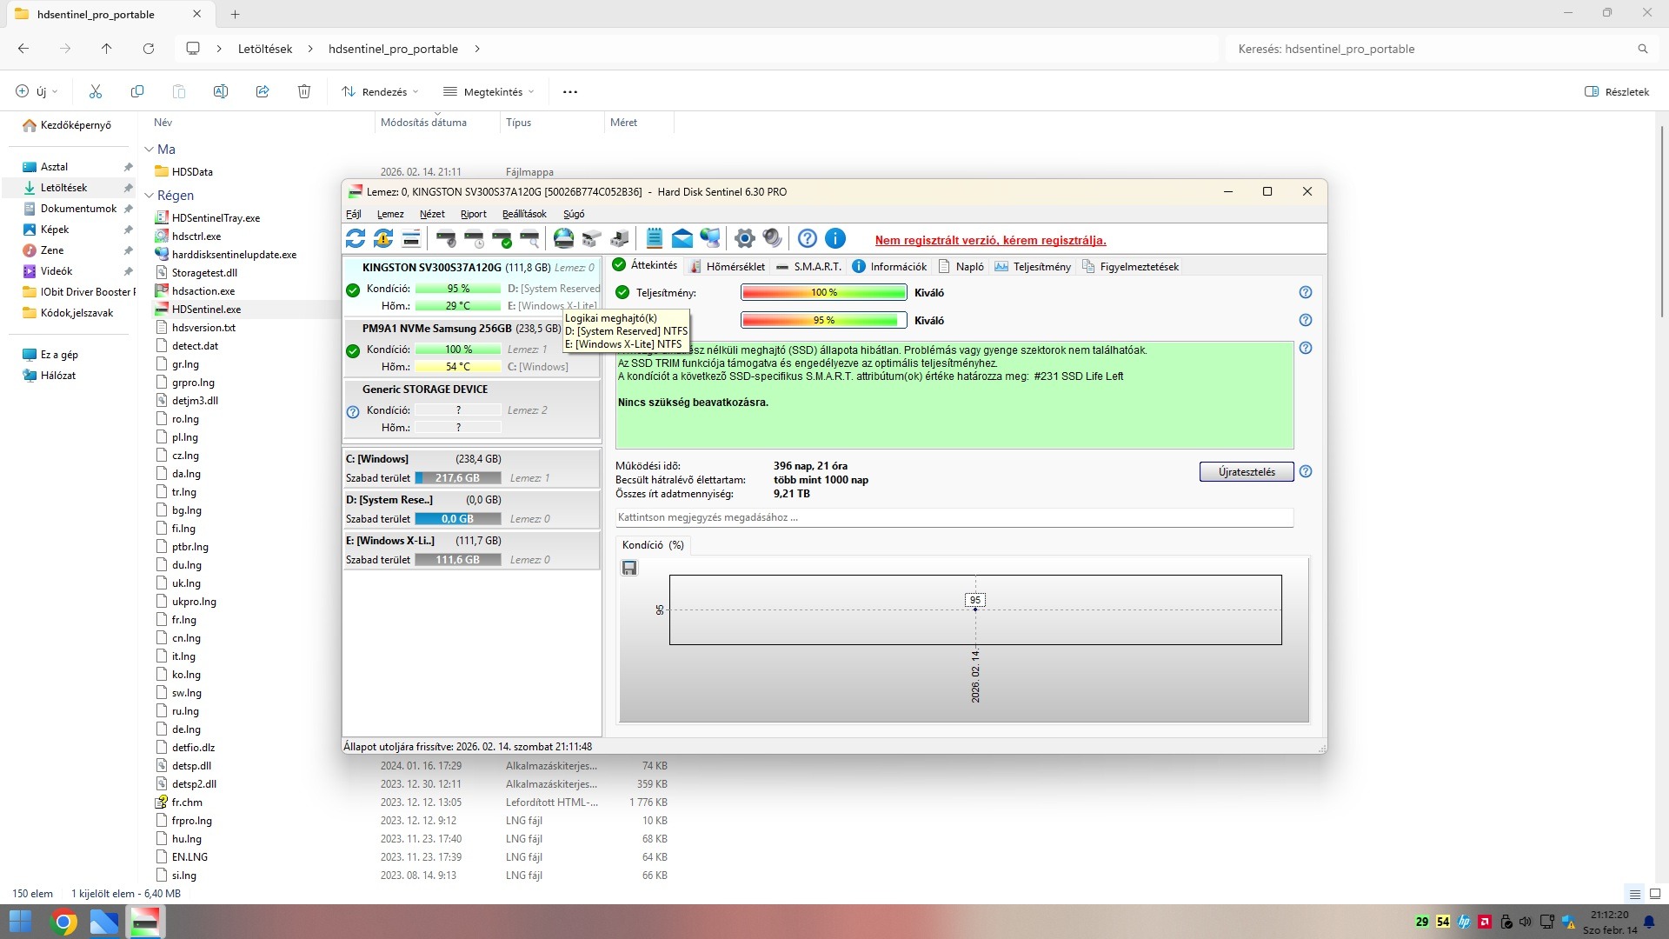The width and height of the screenshot is (1669, 939).
Task: Open the Rendezés dropdown
Action: (381, 92)
